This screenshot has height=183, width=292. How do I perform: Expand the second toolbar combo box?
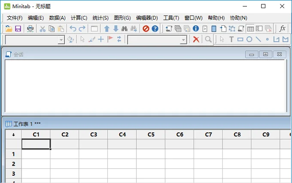coord(183,40)
